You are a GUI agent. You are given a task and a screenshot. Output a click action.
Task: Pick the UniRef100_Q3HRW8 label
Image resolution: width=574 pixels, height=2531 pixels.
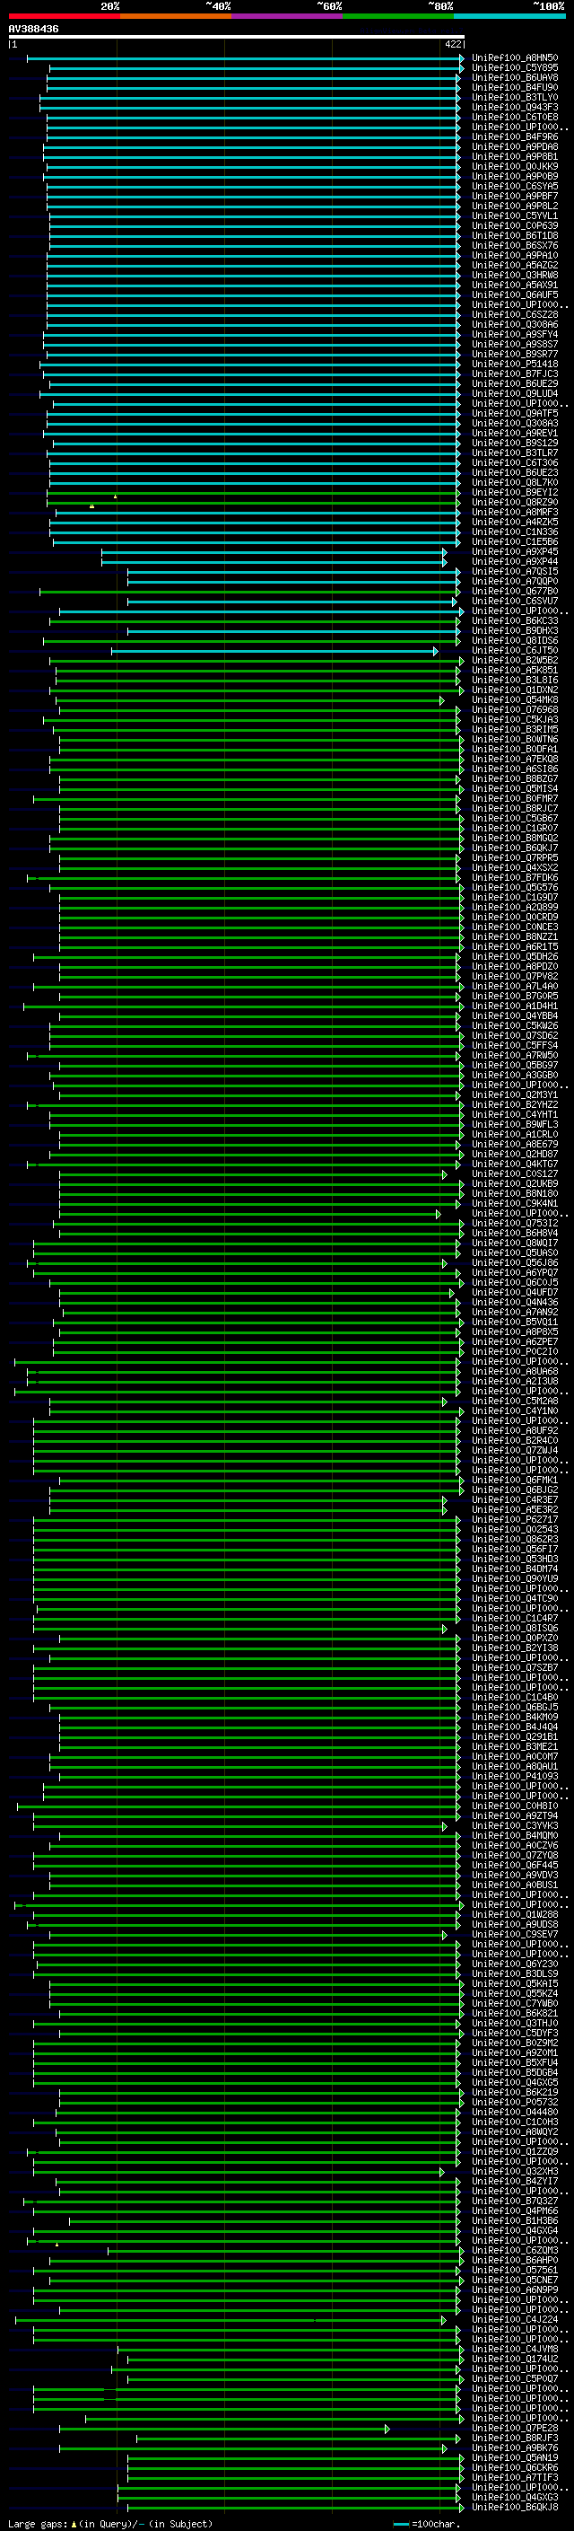click(514, 275)
